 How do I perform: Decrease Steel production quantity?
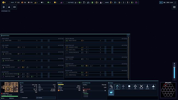click(x=42, y=47)
